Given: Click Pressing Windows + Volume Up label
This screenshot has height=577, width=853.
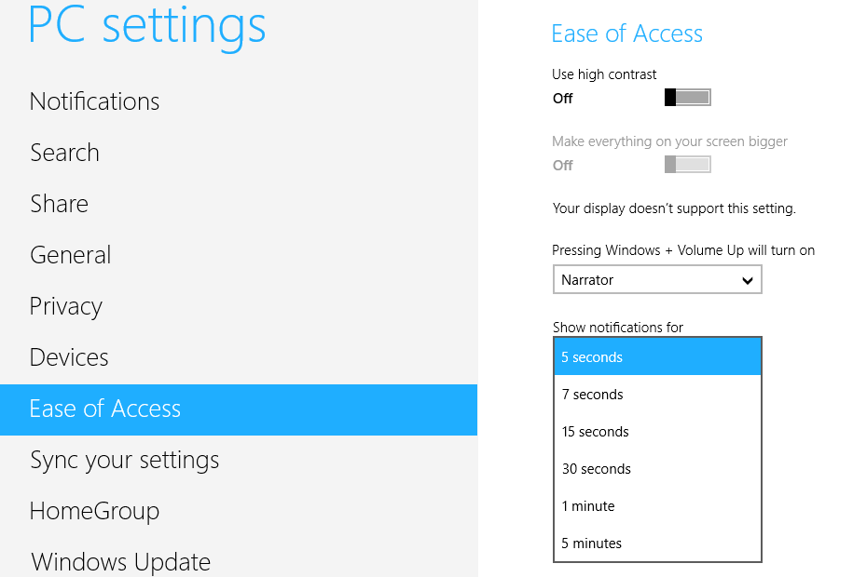Looking at the screenshot, I should coord(683,250).
